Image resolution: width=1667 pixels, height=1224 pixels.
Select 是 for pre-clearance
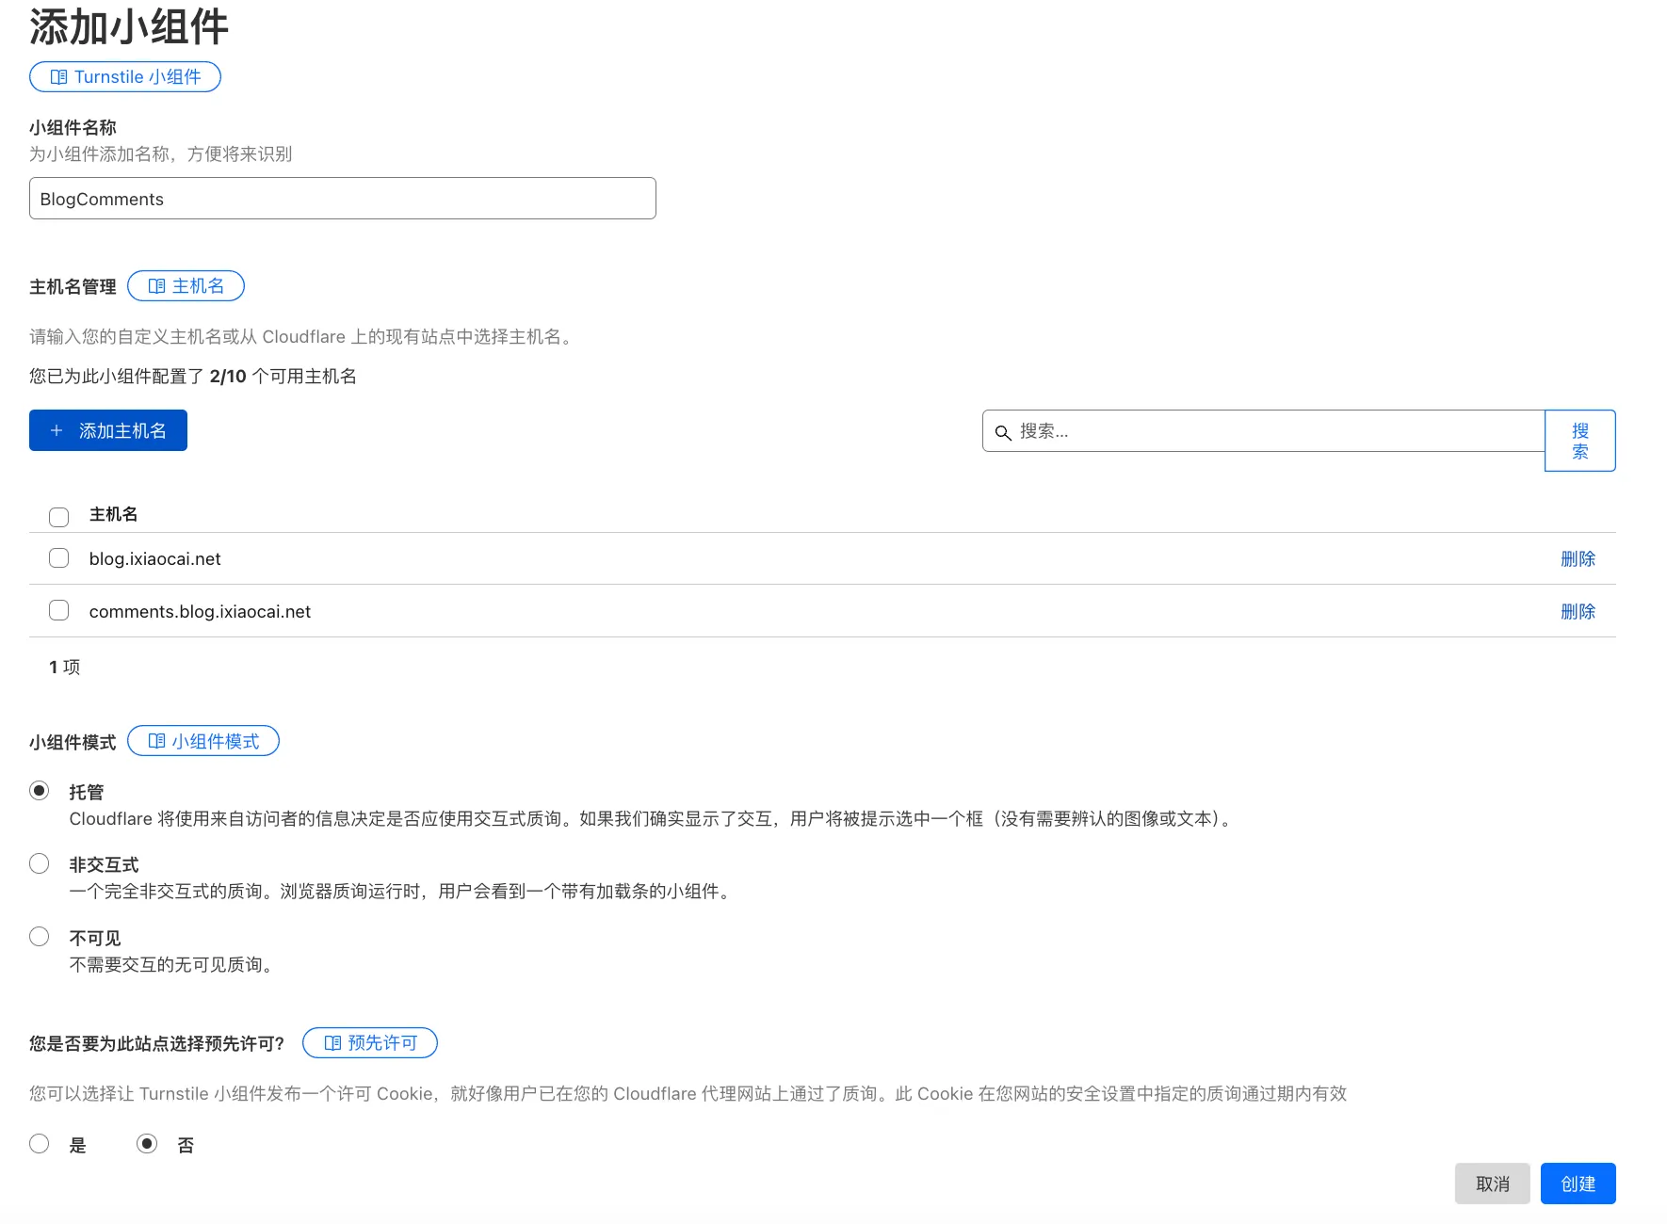40,1144
